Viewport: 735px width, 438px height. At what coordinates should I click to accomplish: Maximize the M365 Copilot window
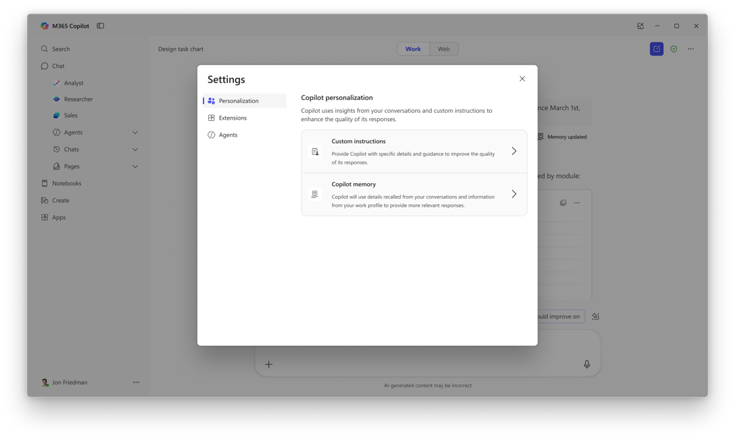point(676,26)
